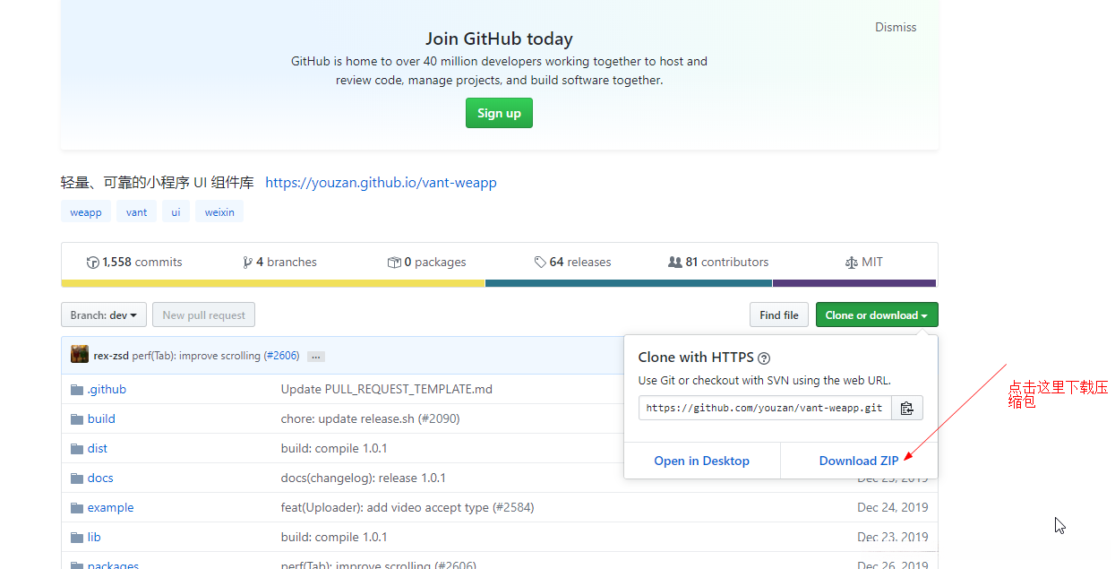This screenshot has height=569, width=1115.
Task: Open the youzan.github.io/vant-weapp link
Action: coord(381,183)
